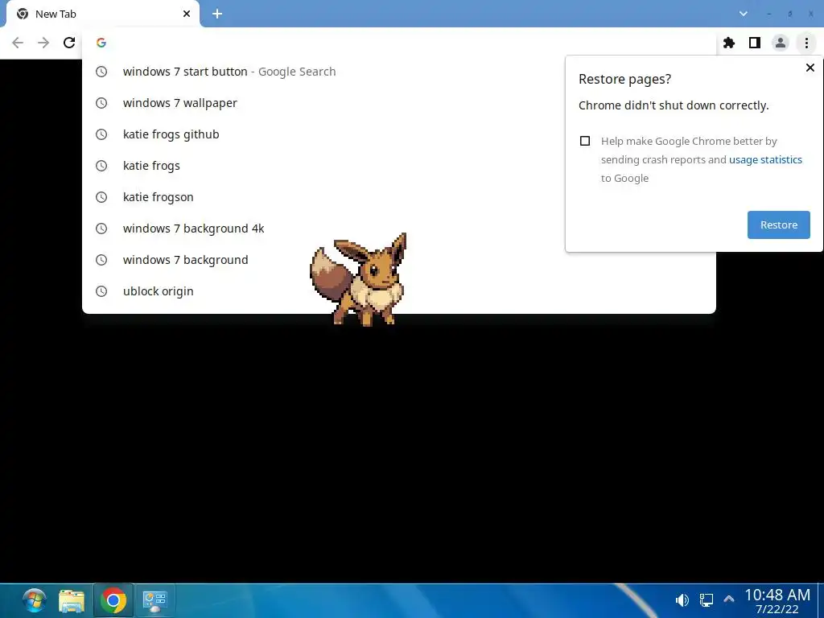Toggle the side panel icon
This screenshot has height=618, width=824.
click(x=755, y=43)
